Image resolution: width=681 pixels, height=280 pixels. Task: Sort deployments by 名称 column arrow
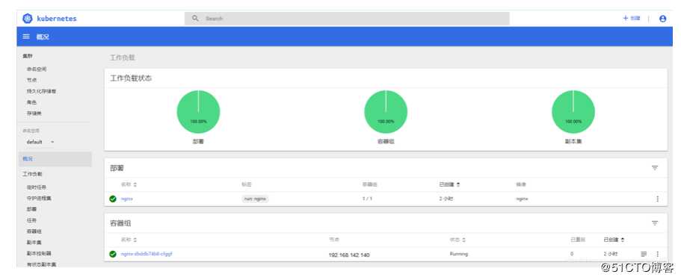pos(135,184)
